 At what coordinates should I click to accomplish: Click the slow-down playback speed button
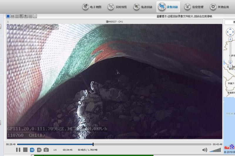(32, 150)
